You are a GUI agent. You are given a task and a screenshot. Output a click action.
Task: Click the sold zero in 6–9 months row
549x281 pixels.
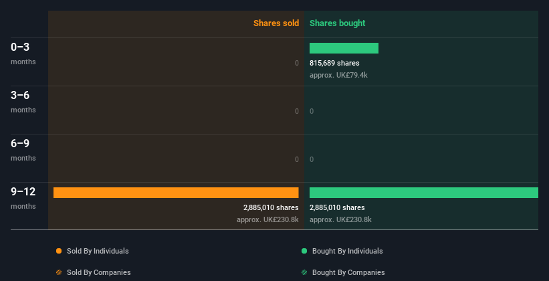tap(297, 160)
